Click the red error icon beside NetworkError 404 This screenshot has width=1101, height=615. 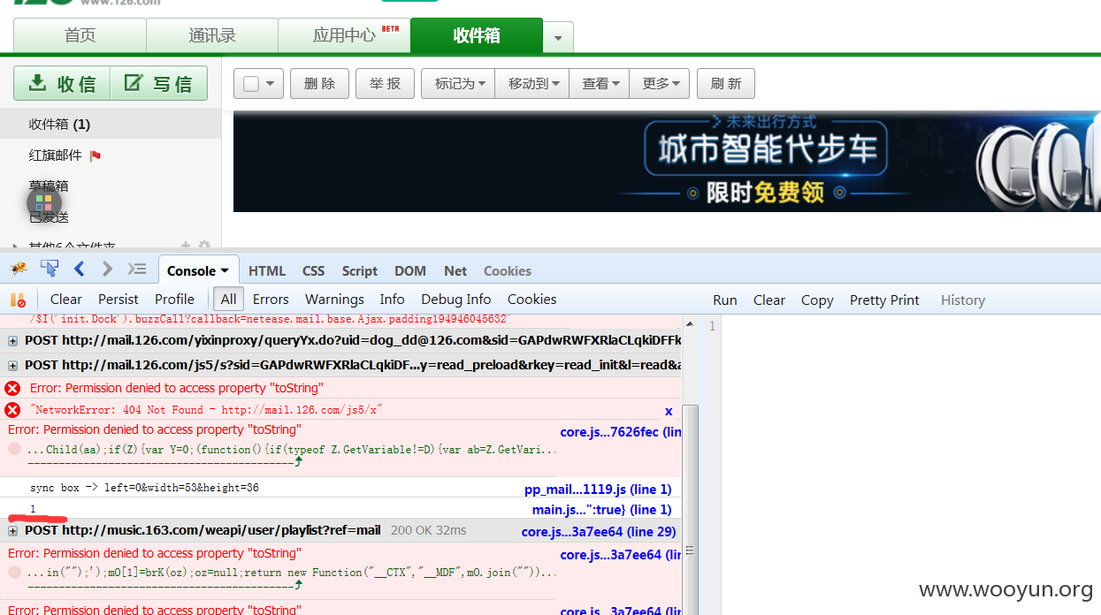(x=12, y=410)
